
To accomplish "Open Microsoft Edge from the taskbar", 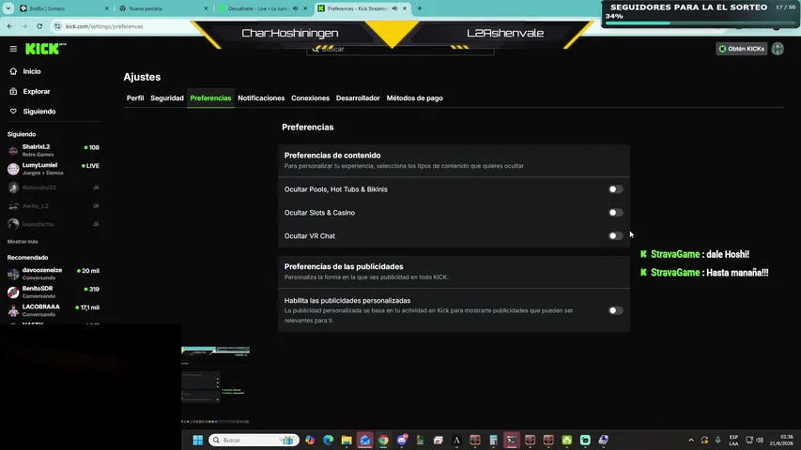I will point(328,440).
